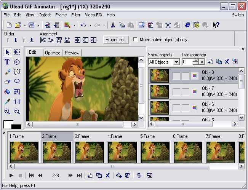Open the Undo history dropdown arrow
The height and width of the screenshot is (190, 248).
point(90,25)
